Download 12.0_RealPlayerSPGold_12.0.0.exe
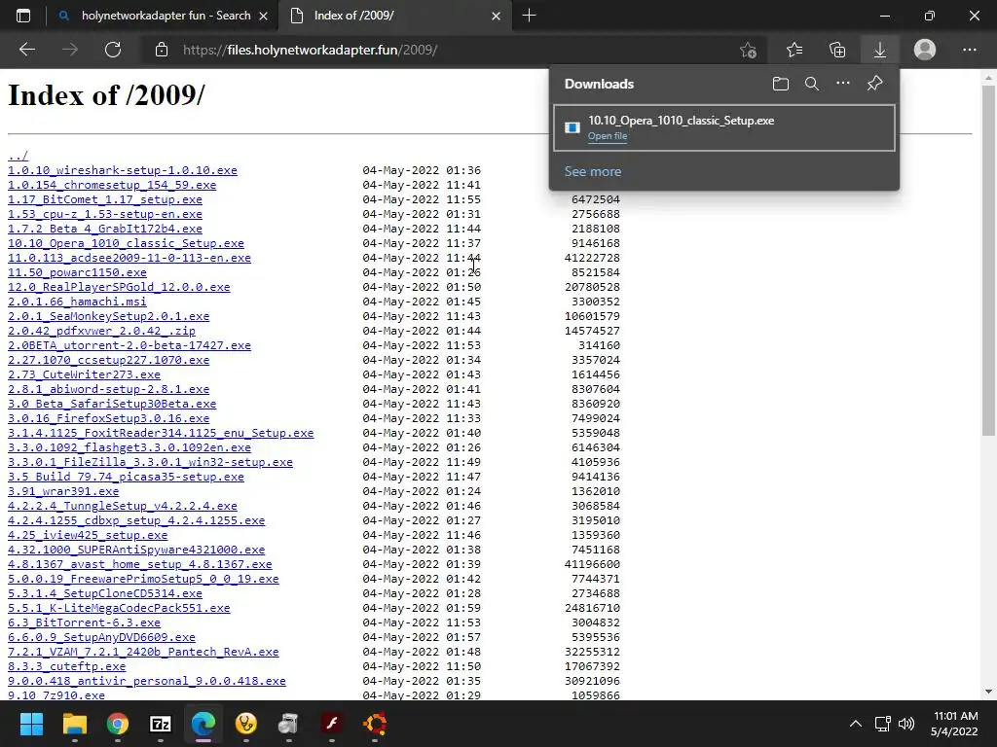The image size is (997, 747). (x=119, y=287)
